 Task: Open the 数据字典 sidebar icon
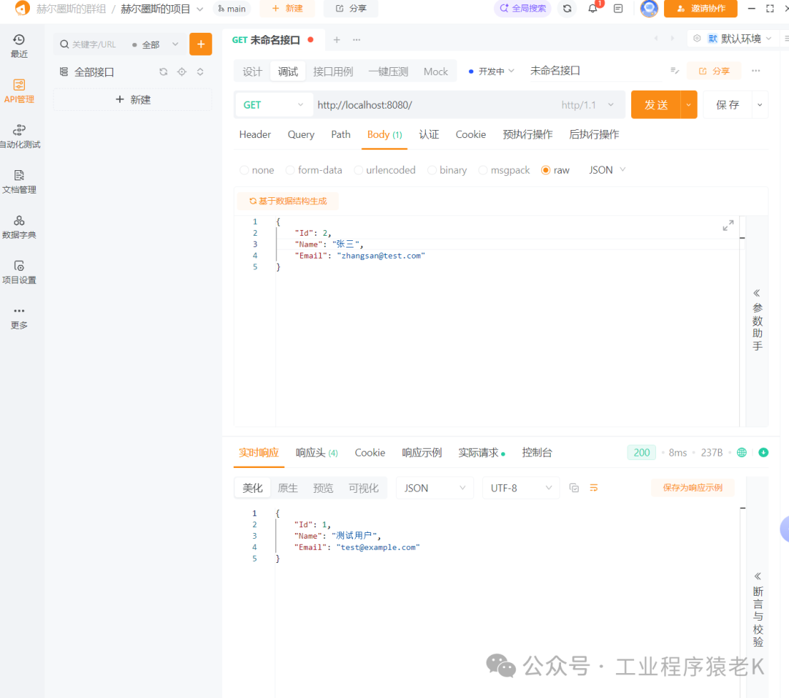coord(19,226)
